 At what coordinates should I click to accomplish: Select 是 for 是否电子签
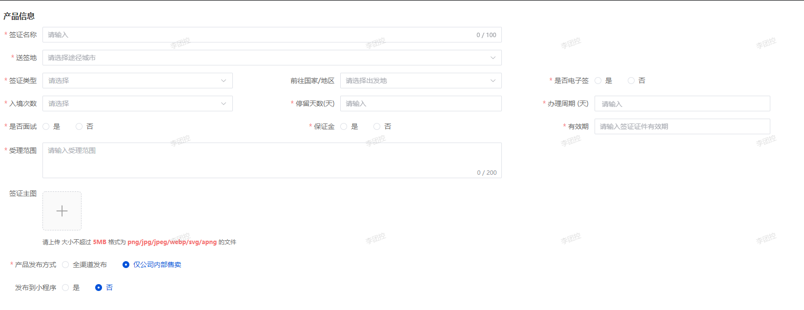tap(598, 81)
